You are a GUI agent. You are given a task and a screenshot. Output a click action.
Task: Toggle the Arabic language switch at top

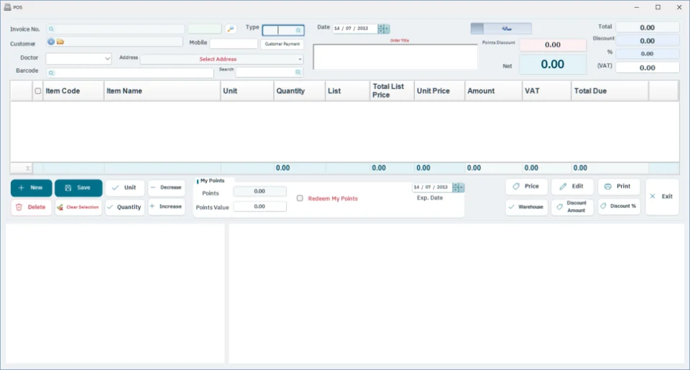click(501, 29)
